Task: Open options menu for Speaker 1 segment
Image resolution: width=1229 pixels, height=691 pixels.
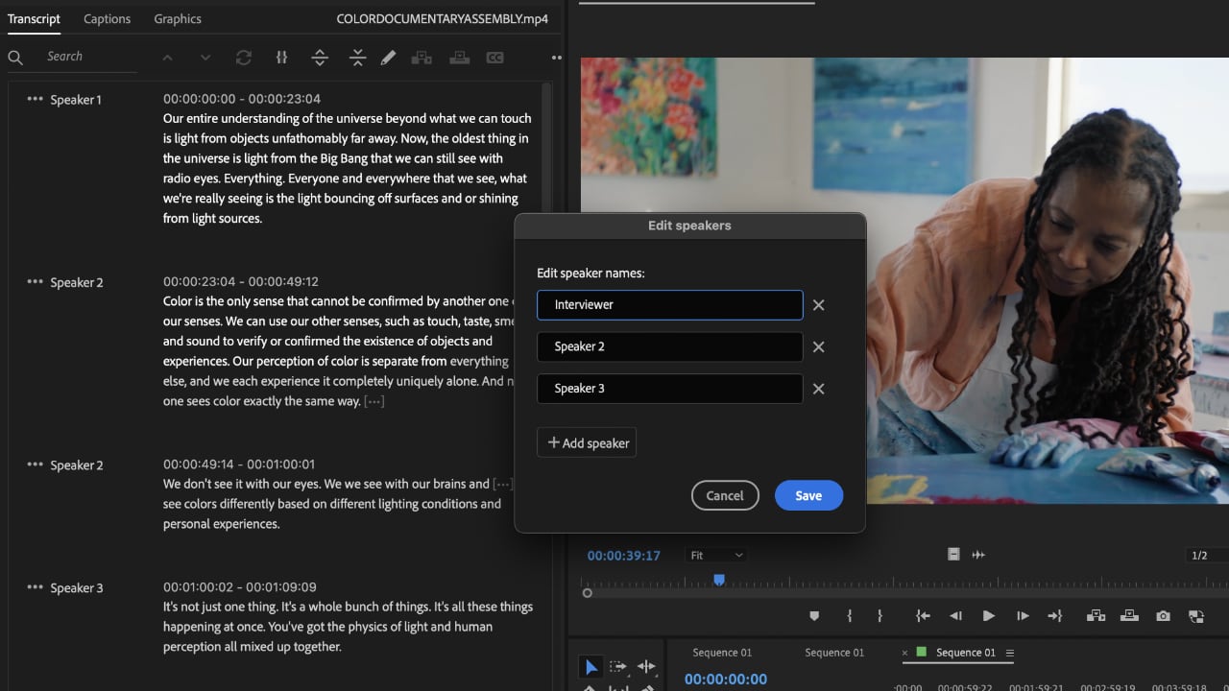Action: (x=35, y=99)
